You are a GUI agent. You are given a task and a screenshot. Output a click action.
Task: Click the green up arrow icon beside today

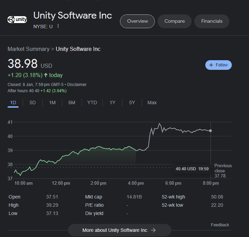46,75
